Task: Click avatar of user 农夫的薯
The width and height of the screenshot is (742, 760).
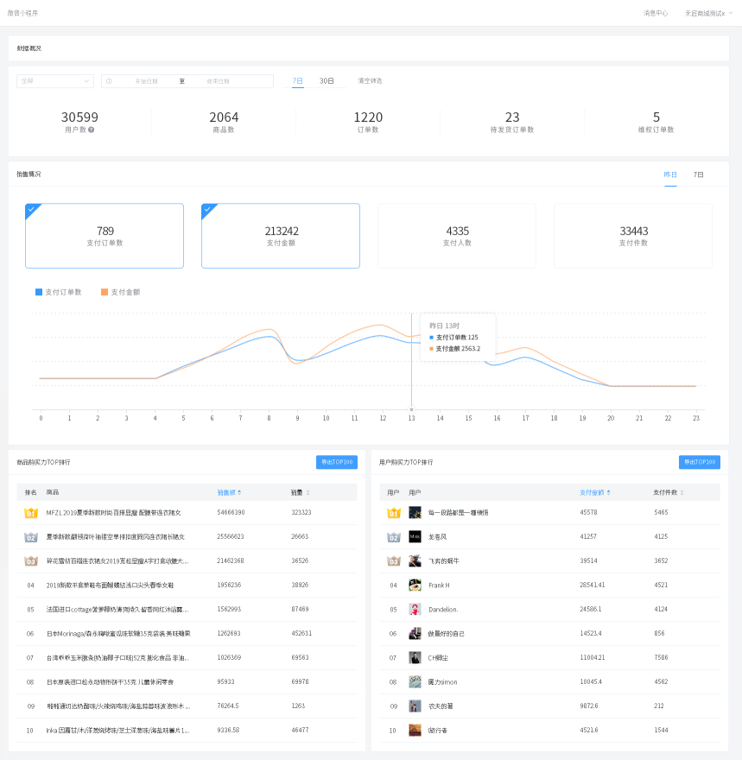Action: (415, 706)
